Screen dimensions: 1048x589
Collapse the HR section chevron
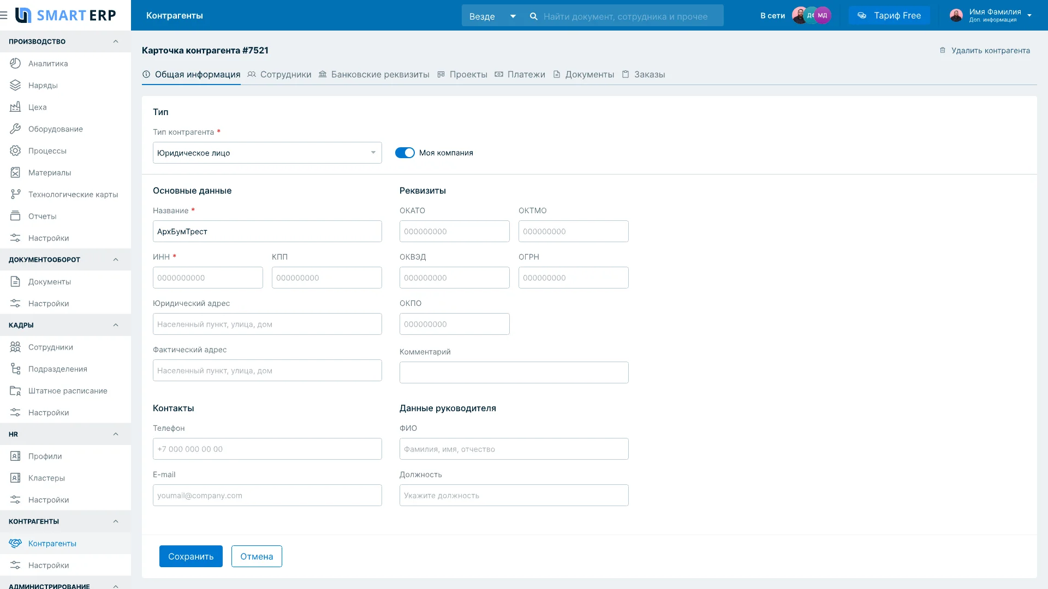coord(116,434)
